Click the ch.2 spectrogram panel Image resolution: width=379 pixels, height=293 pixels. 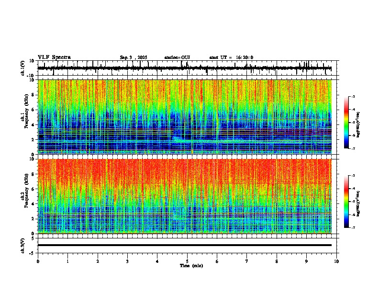pos(185,196)
